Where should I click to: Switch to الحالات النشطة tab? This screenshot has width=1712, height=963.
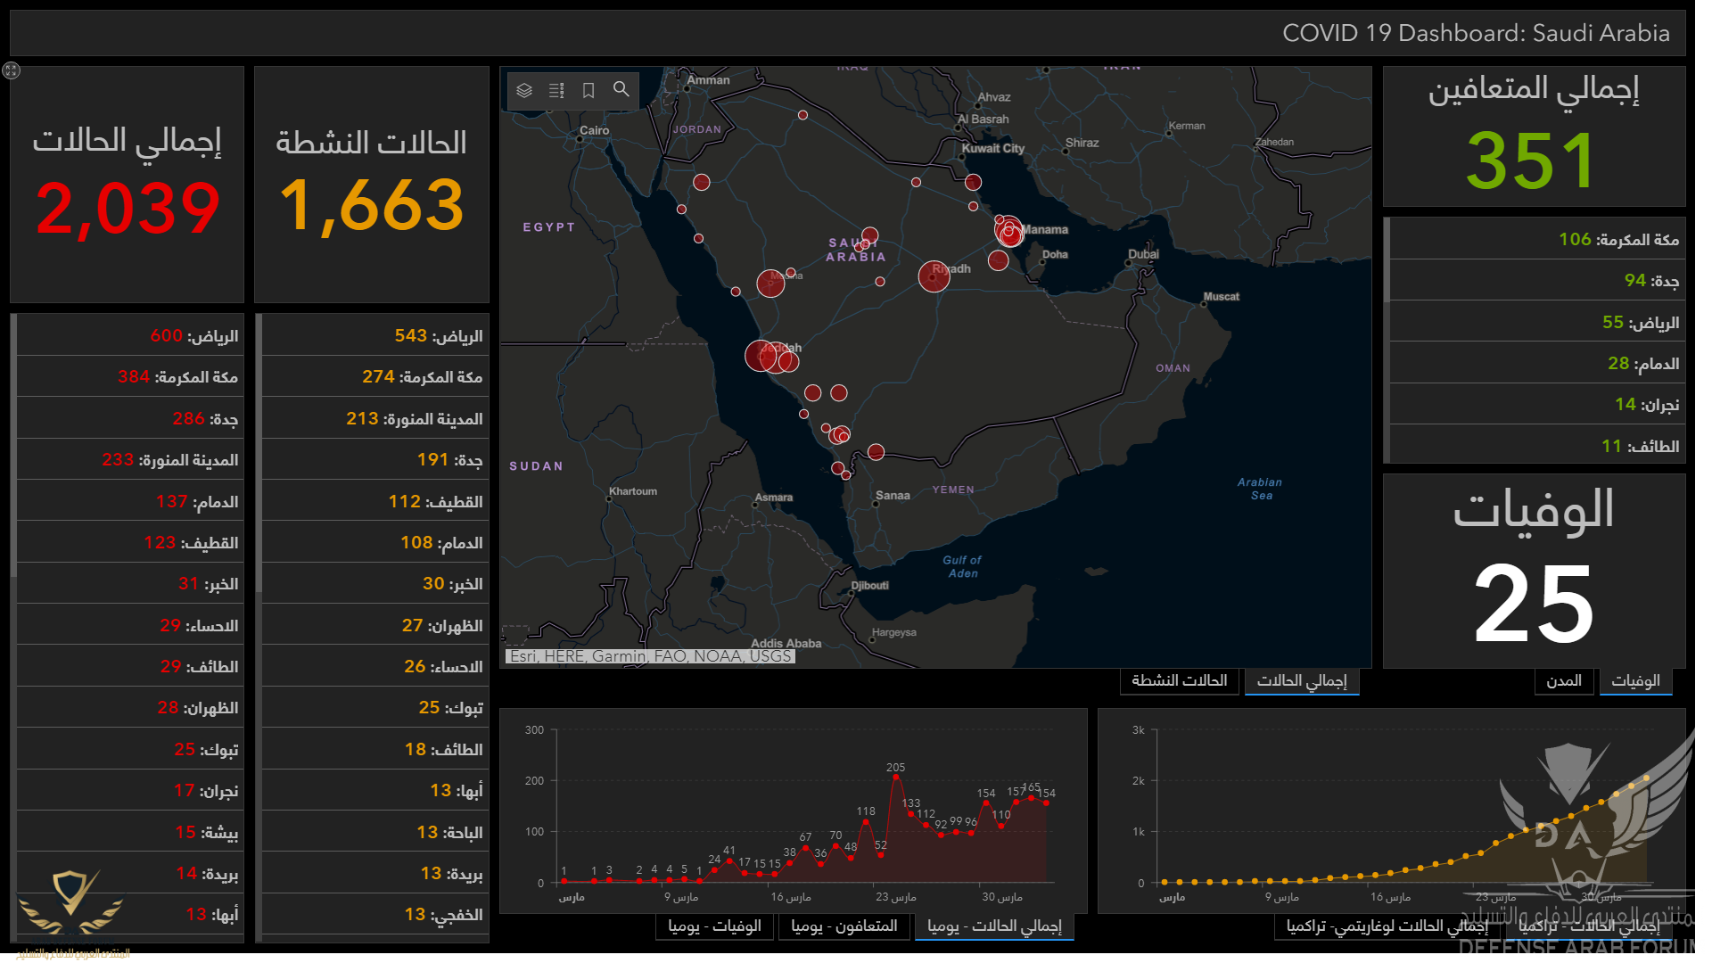click(x=1179, y=681)
